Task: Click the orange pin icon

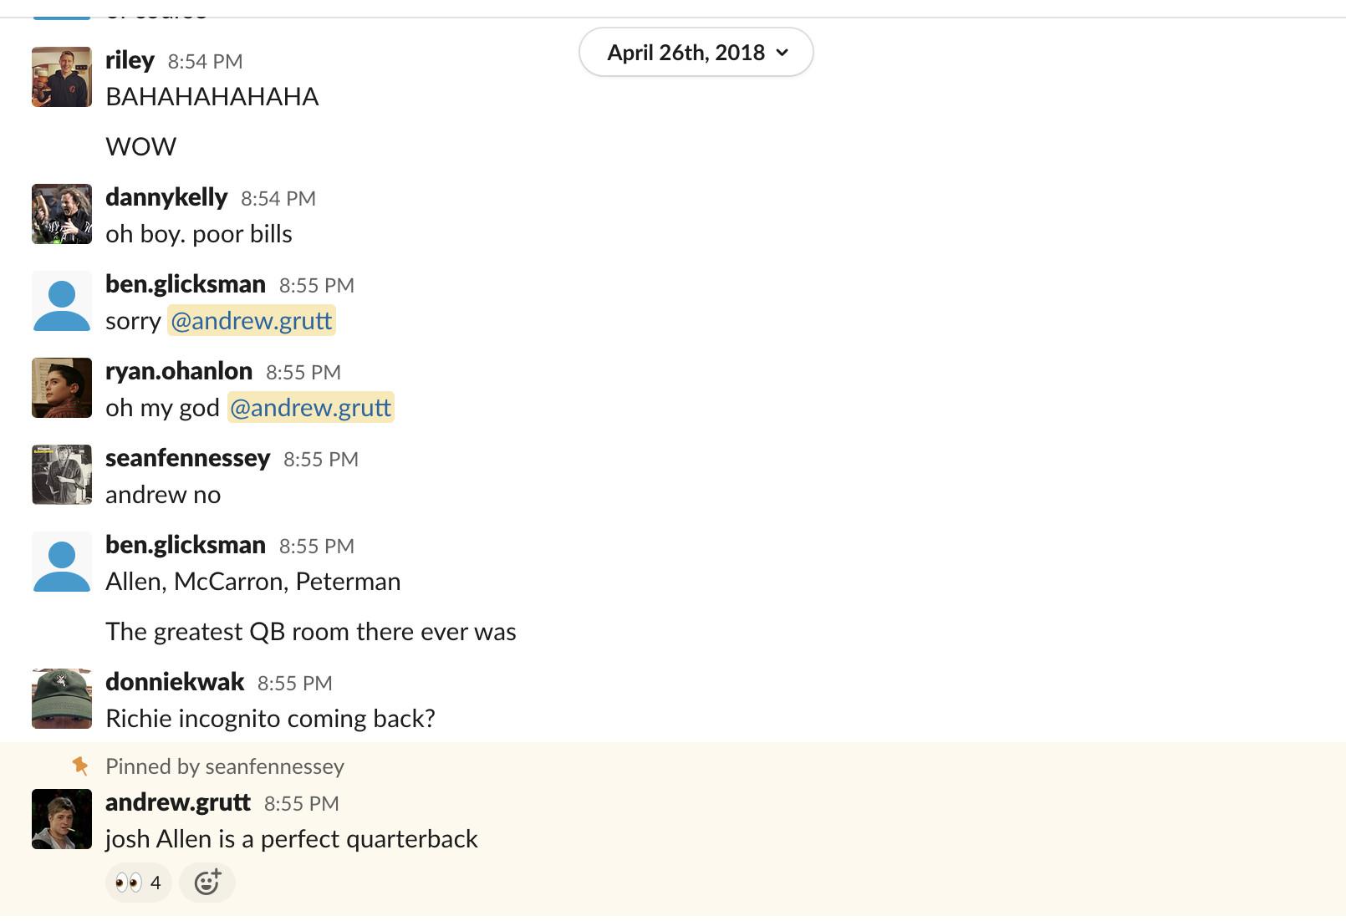Action: 80,766
